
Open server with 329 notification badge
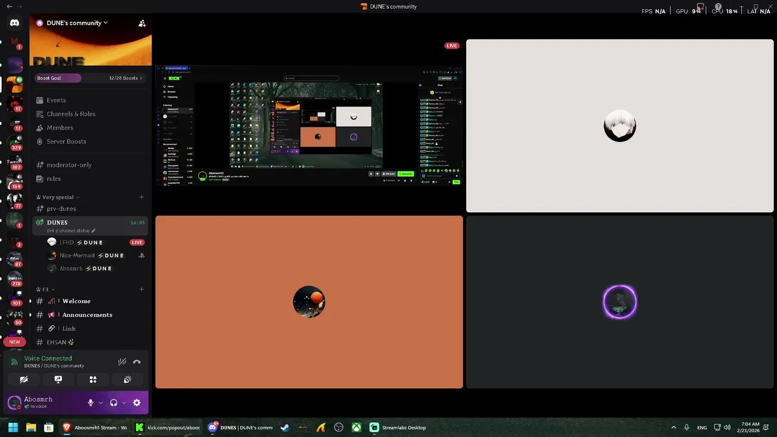coord(15,141)
